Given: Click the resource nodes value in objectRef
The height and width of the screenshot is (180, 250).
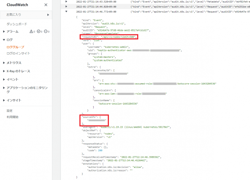Looking at the screenshot, I should 109,134.
